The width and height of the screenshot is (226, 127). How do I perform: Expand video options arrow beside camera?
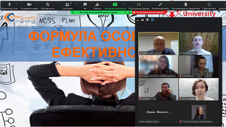click(37, 4)
